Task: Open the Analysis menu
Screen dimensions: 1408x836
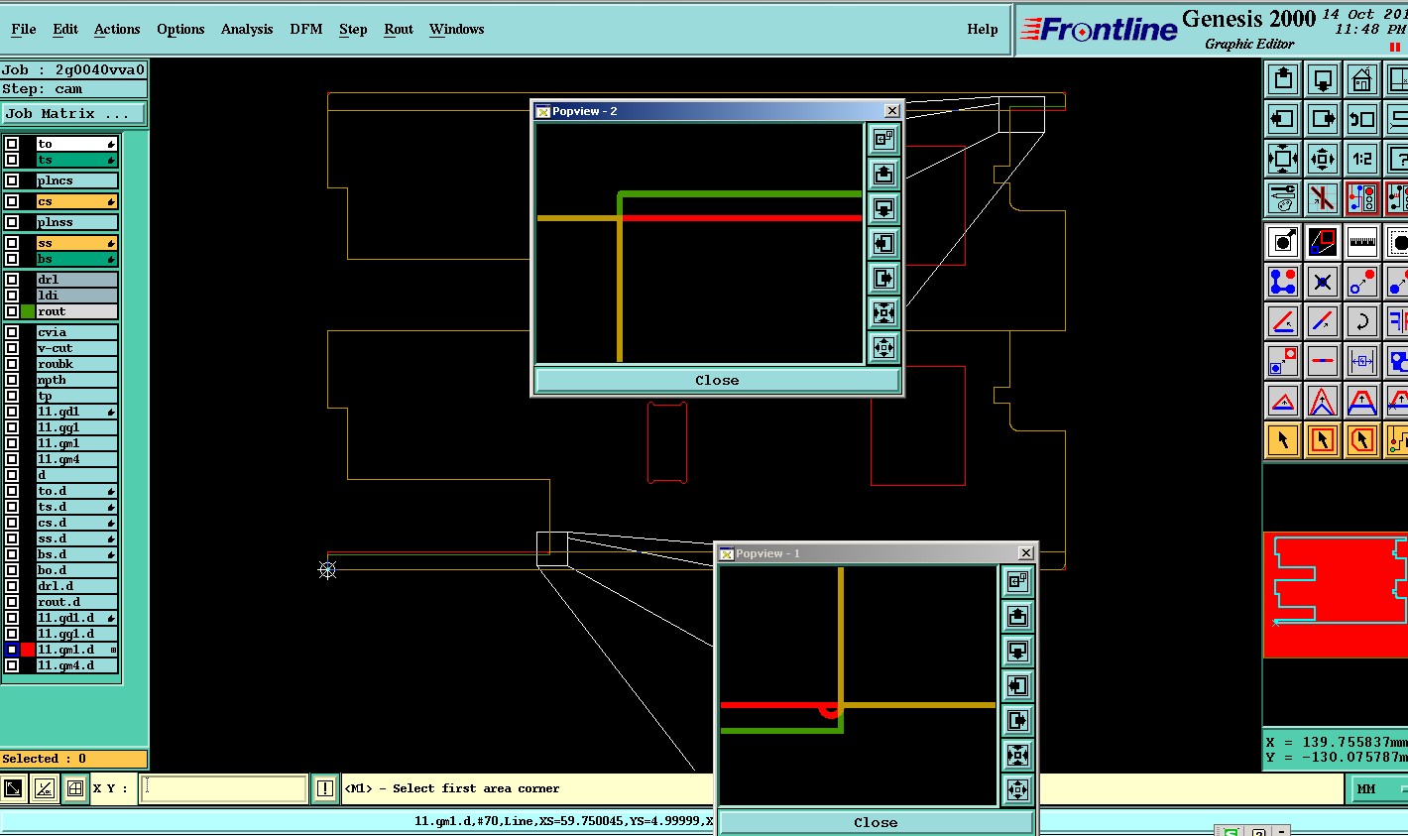Action: pyautogui.click(x=247, y=29)
